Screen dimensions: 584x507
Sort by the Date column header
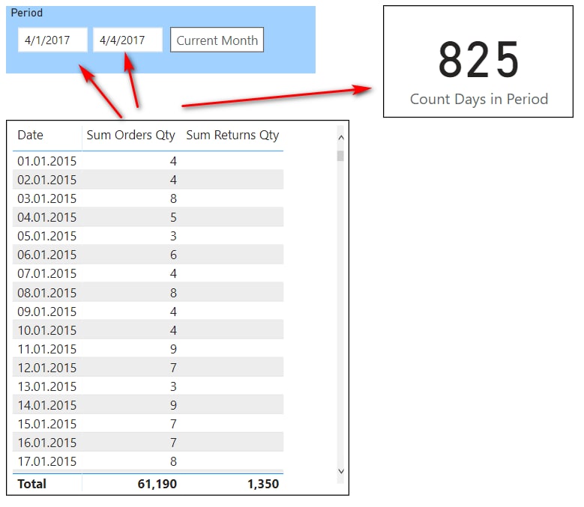(x=30, y=135)
